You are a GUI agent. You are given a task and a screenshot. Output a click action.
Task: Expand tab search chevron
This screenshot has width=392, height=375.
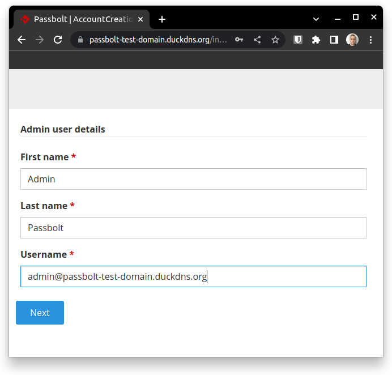316,19
